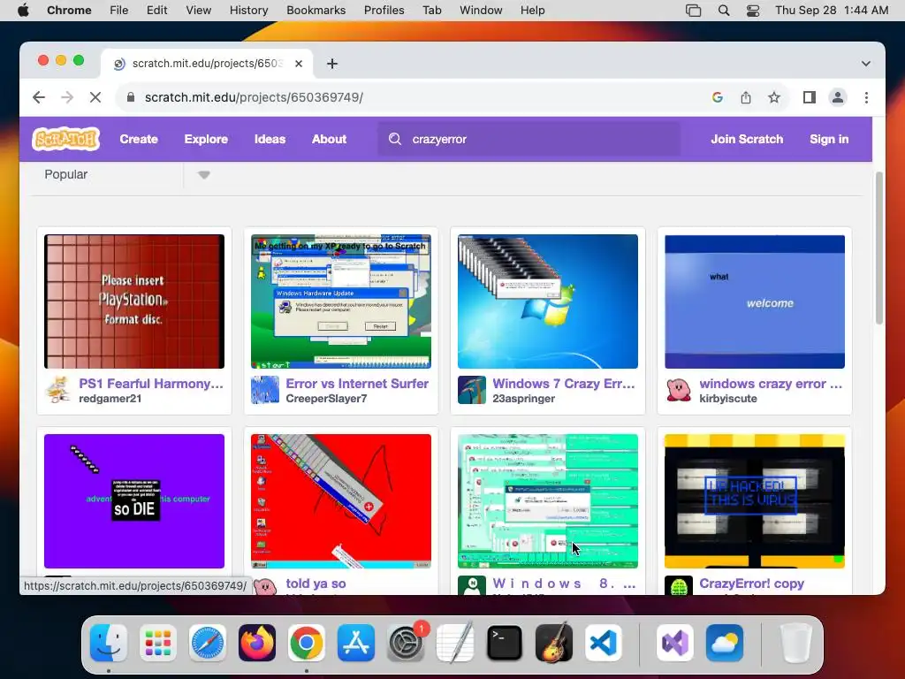Open the Chrome profile avatar
Screen dimensions: 905x679
pos(838,97)
